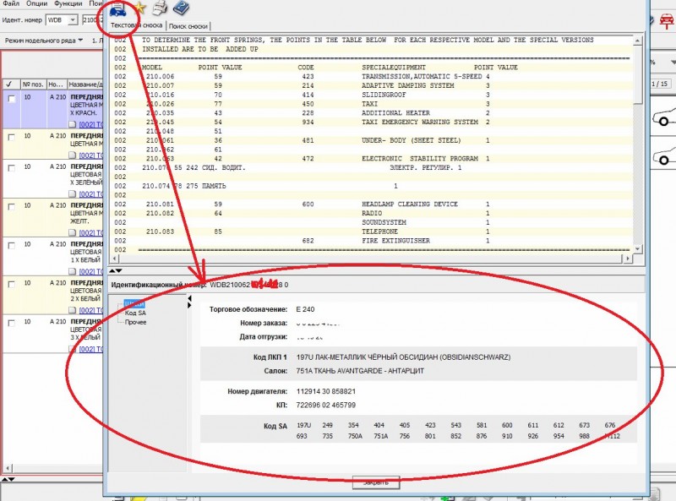
Task: Click gearbox number 722696 02 465799
Action: pyautogui.click(x=326, y=406)
